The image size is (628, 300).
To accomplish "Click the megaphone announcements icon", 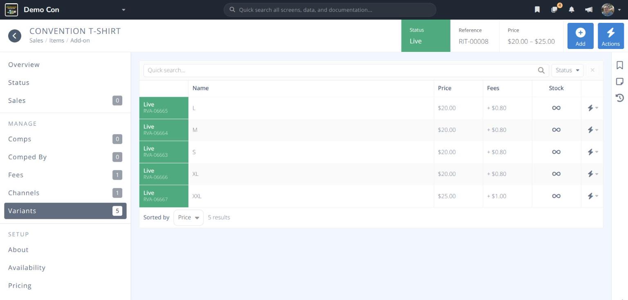I will pyautogui.click(x=589, y=10).
